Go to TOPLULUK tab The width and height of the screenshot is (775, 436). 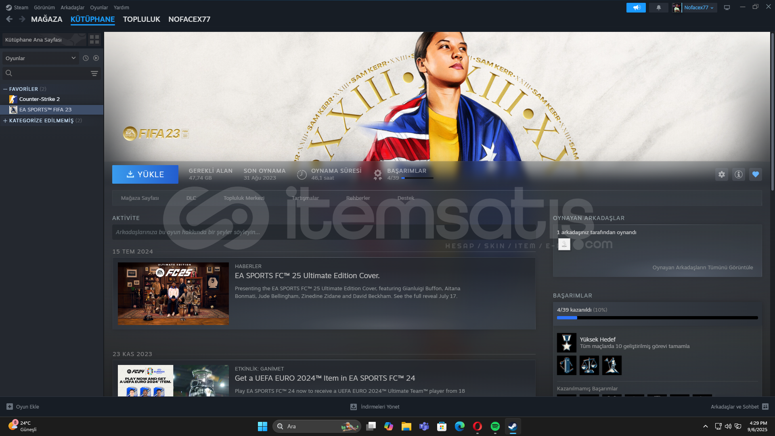point(142,19)
